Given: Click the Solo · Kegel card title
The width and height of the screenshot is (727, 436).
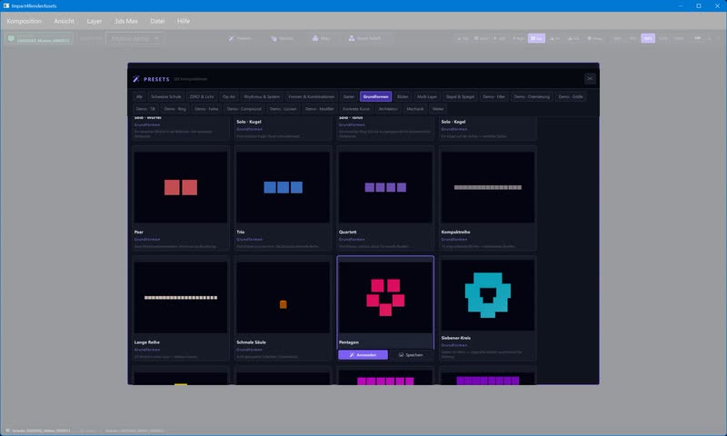Looking at the screenshot, I should point(453,122).
